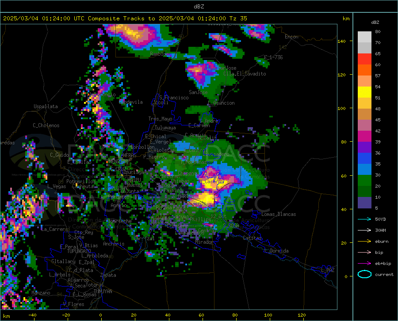Viewport: 398px width, 321px height.
Task: Pick the light gray swatch between 80 and 70
Action: [x=364, y=37]
